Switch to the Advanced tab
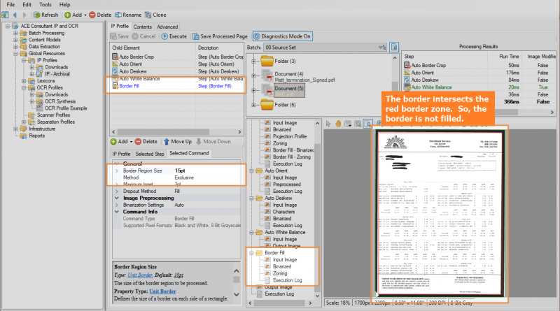 [x=167, y=27]
